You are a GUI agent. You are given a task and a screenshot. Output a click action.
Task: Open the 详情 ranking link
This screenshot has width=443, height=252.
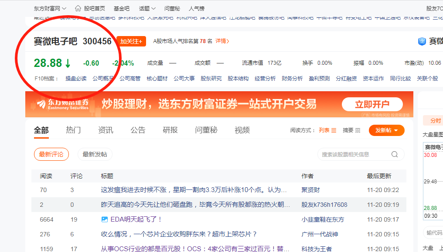(x=222, y=41)
